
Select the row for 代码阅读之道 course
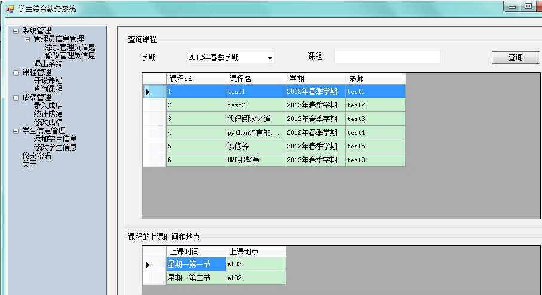click(x=255, y=119)
